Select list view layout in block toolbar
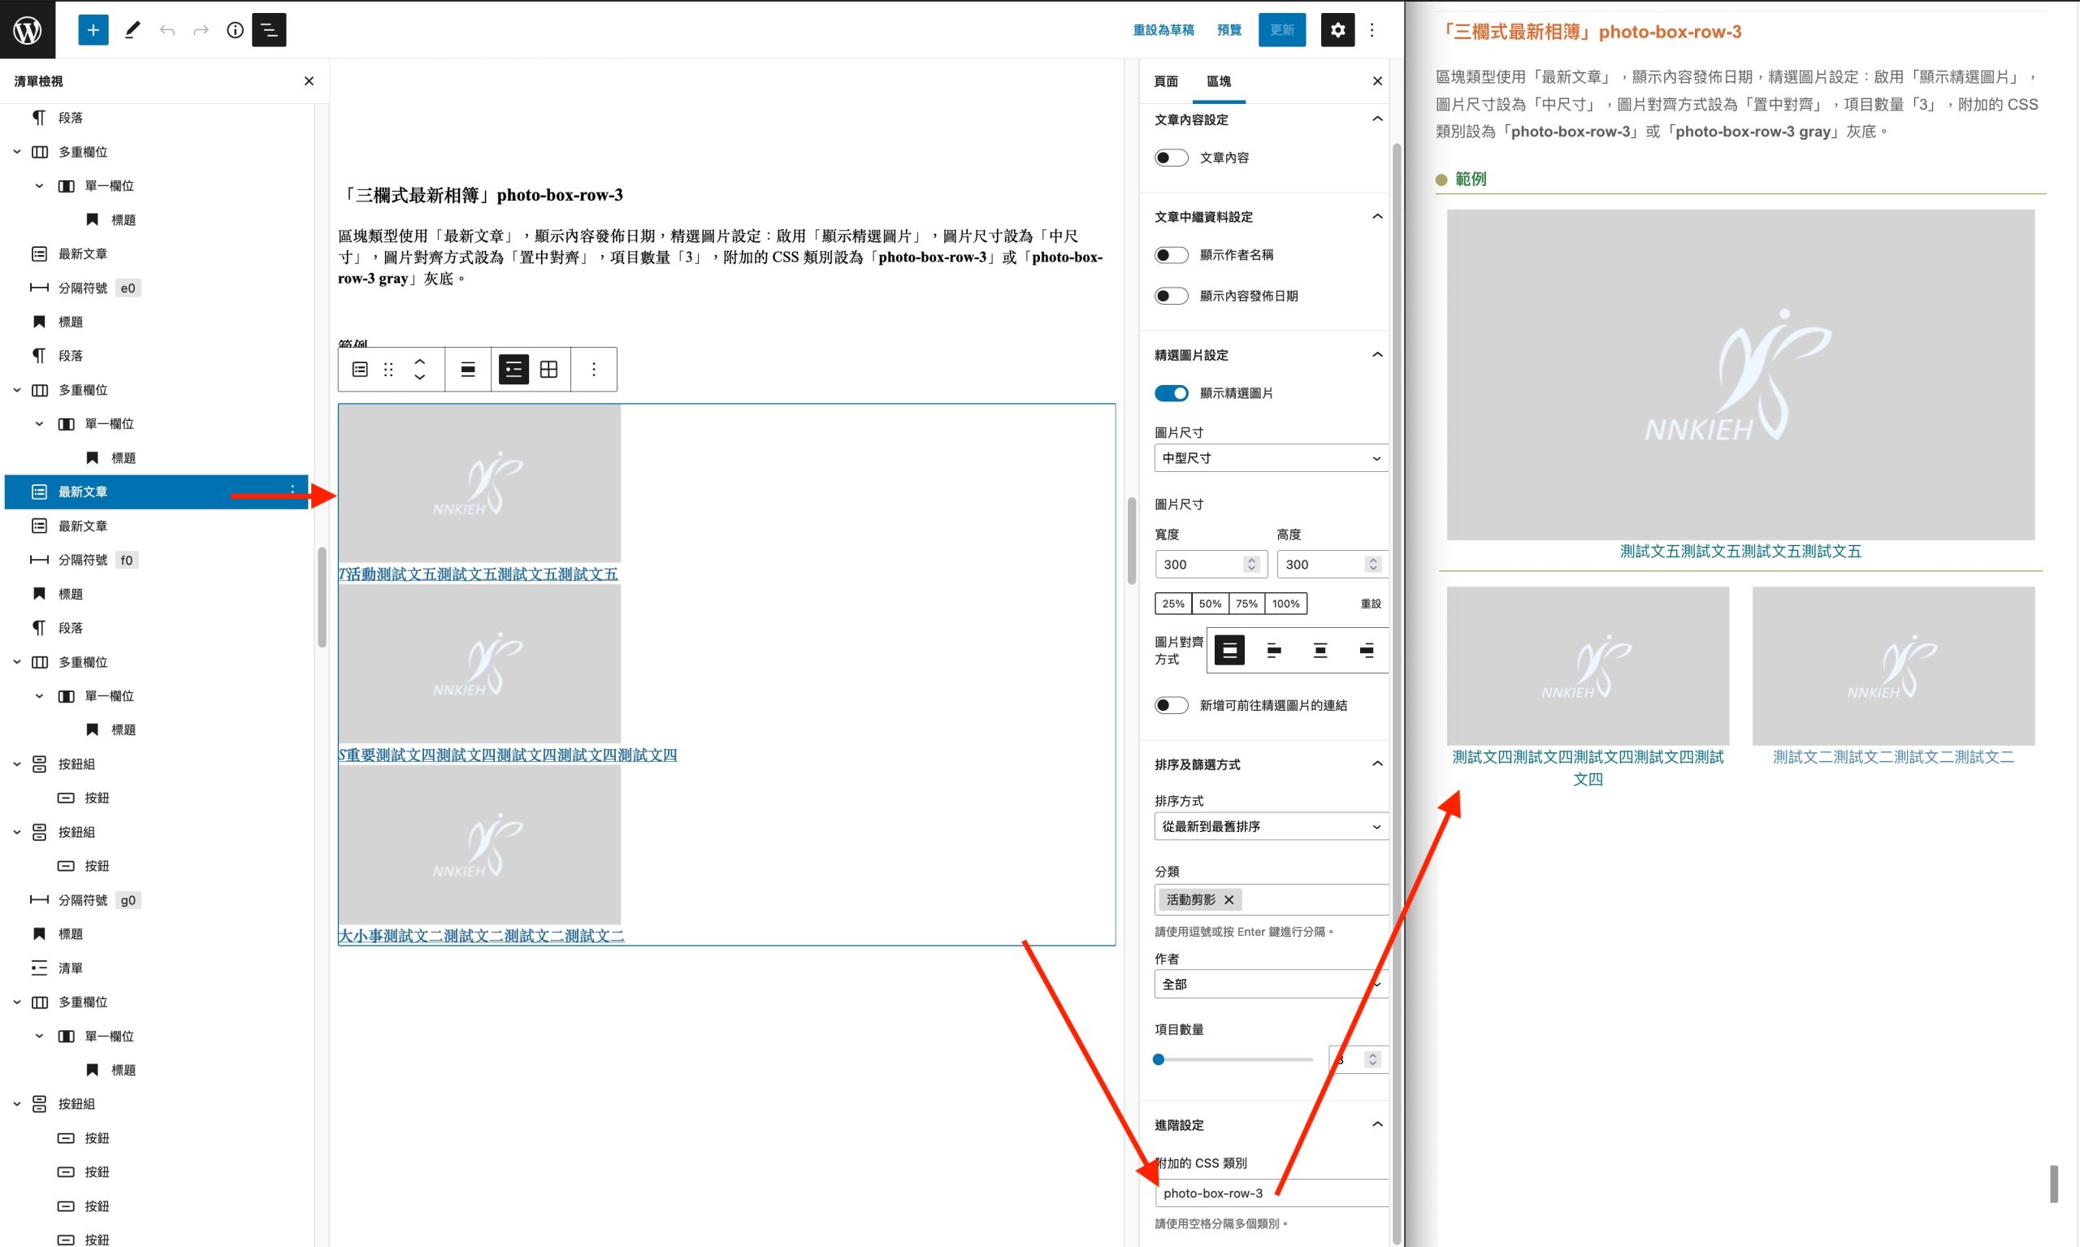Image resolution: width=2080 pixels, height=1247 pixels. 513,370
